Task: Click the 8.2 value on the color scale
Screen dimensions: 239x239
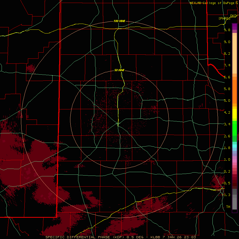Action: (227, 53)
